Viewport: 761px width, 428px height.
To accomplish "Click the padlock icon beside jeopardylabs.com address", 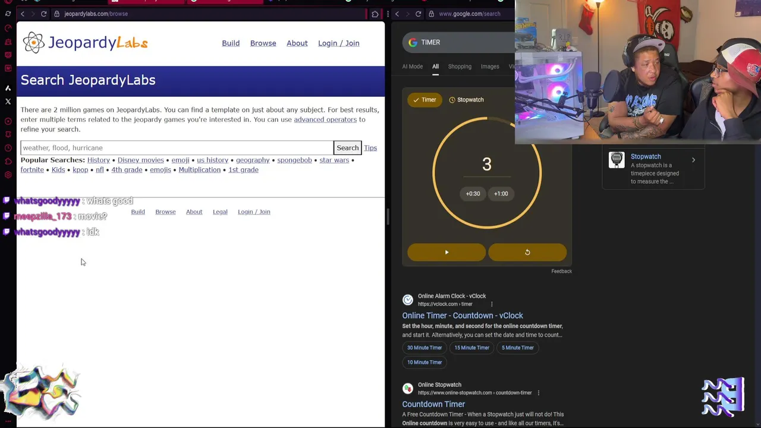I will (57, 14).
